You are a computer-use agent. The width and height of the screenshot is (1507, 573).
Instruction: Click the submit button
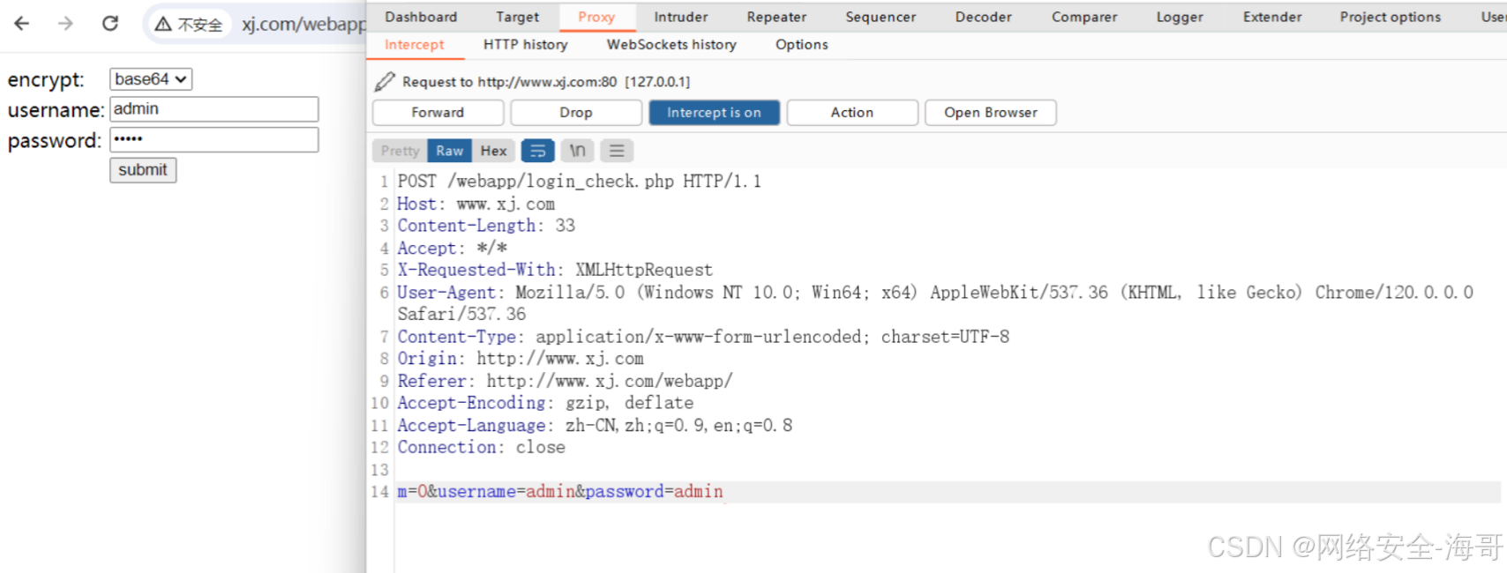(x=143, y=170)
